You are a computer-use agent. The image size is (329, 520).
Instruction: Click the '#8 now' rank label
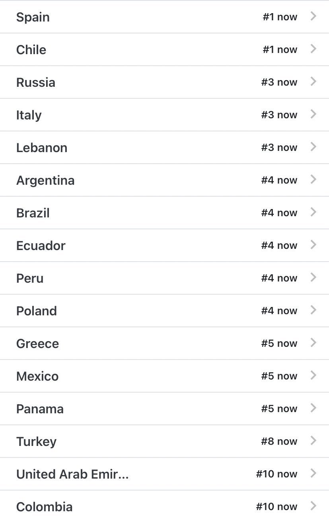pos(279,442)
